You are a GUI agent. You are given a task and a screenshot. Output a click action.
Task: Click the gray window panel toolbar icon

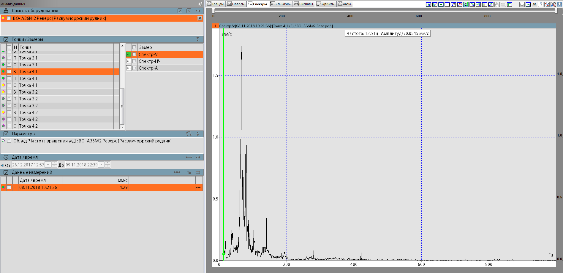[x=503, y=4]
